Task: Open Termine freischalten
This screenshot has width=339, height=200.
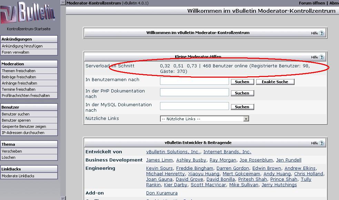Action: point(29,89)
